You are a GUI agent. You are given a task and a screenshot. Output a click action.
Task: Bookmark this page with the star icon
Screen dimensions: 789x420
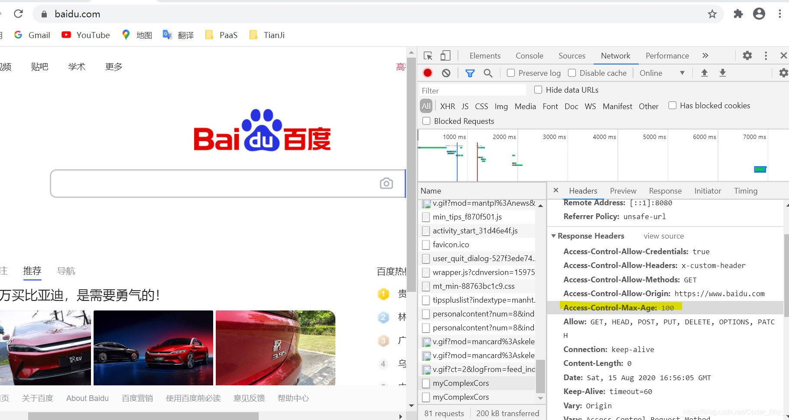(712, 14)
